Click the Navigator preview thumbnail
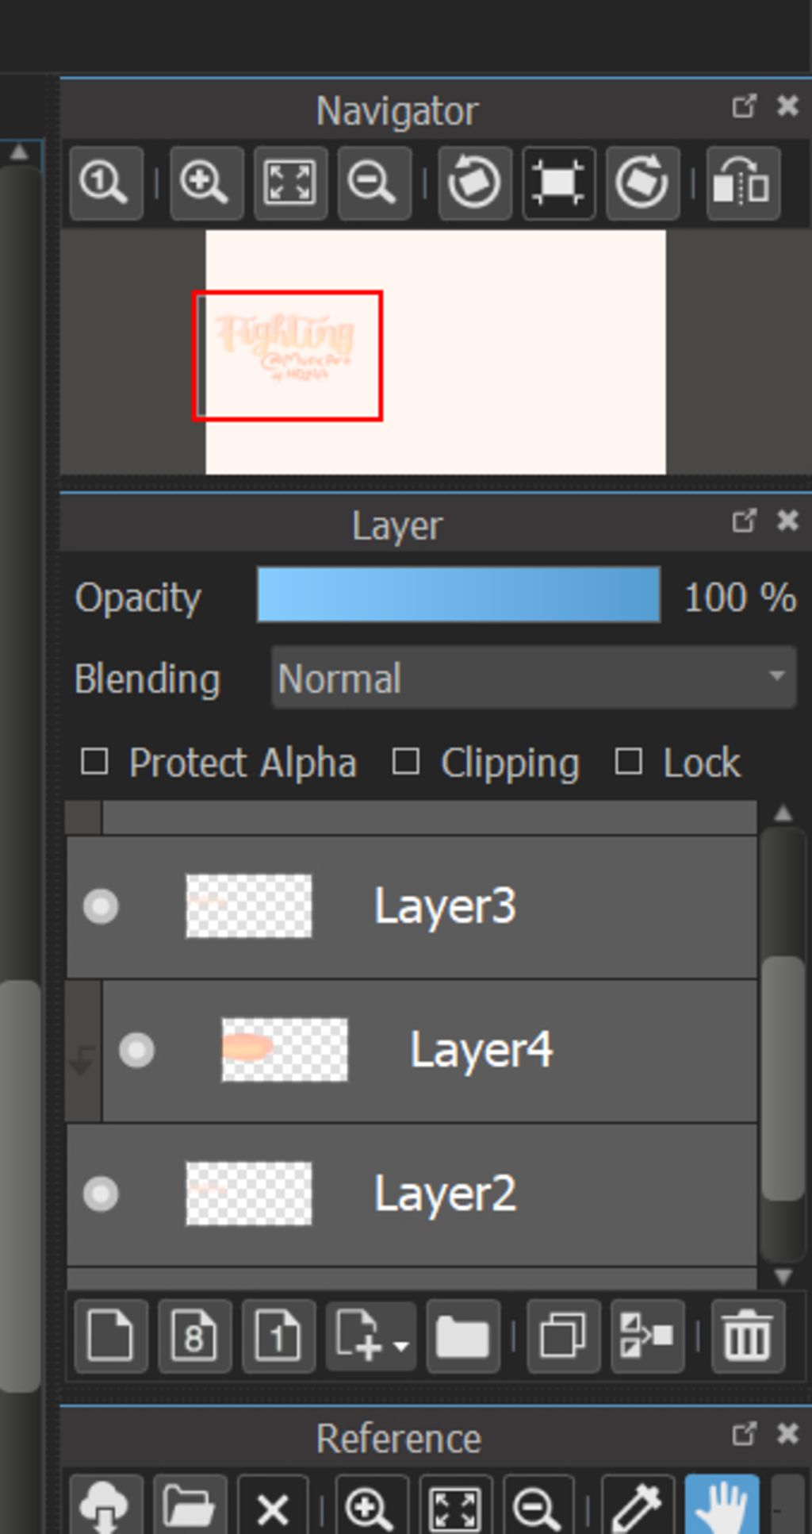The image size is (812, 1534). point(435,352)
